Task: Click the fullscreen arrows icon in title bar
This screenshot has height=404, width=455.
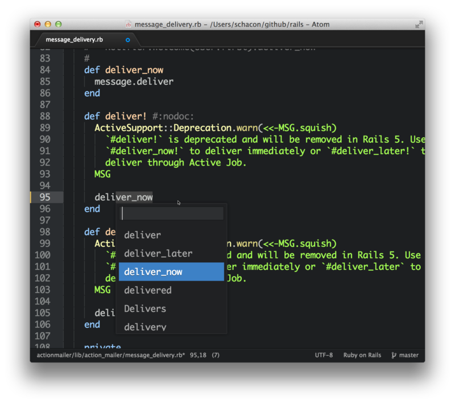Action: tap(419, 24)
